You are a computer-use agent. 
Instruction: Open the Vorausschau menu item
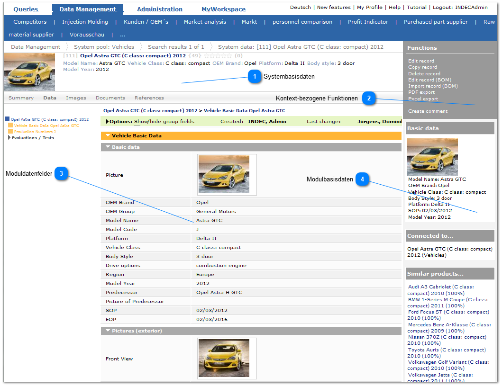pyautogui.click(x=87, y=35)
